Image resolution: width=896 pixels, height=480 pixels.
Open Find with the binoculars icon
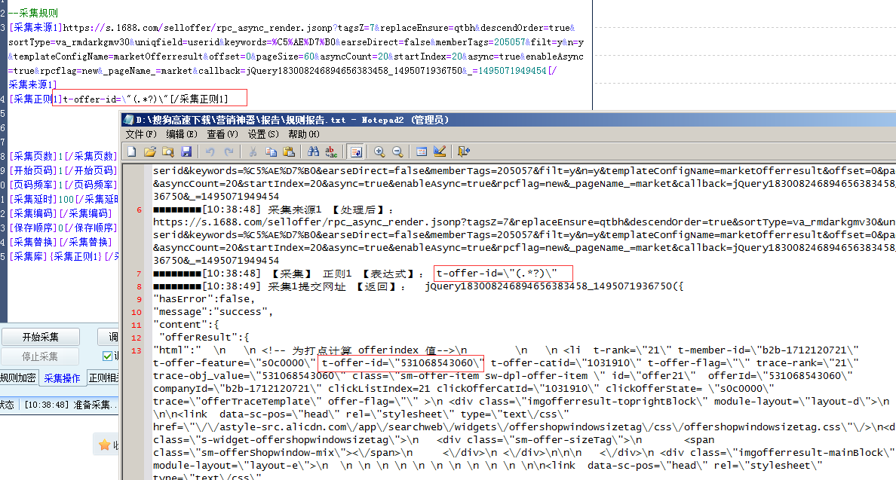pos(313,151)
